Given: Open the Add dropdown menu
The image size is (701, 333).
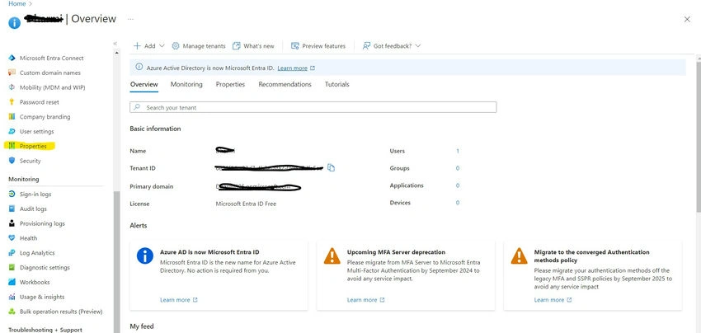Looking at the screenshot, I should pos(149,46).
